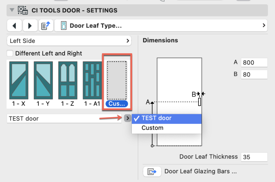Go to next settings page arrow
The width and height of the screenshot is (275, 182).
pyautogui.click(x=30, y=26)
